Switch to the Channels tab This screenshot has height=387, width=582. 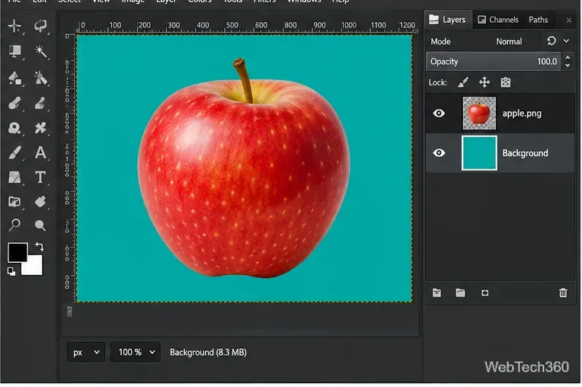pyautogui.click(x=498, y=20)
